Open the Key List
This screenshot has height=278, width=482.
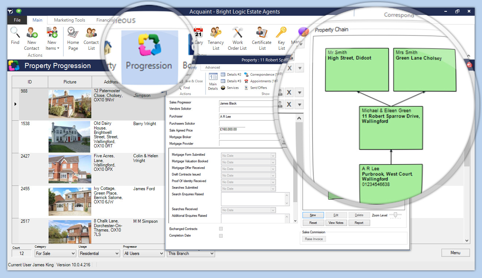point(282,38)
